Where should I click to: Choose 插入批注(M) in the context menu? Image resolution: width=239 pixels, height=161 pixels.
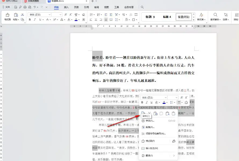(158, 148)
